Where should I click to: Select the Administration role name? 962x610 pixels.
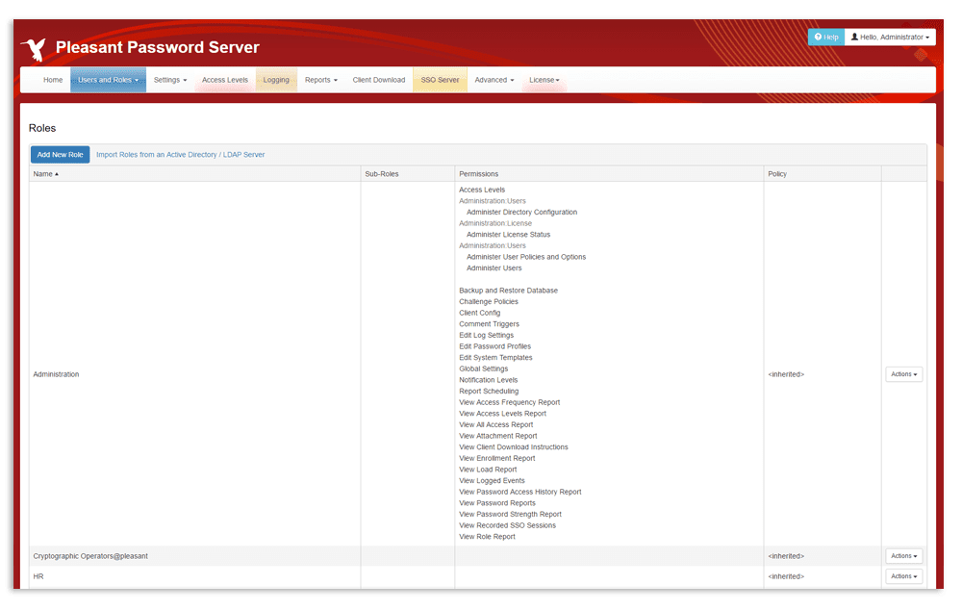coord(56,374)
